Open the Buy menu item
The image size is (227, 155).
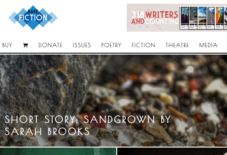[7, 45]
